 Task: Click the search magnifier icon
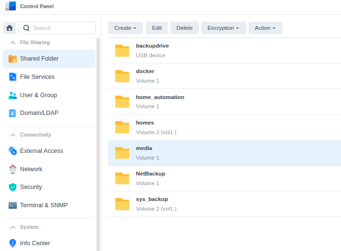(x=26, y=28)
